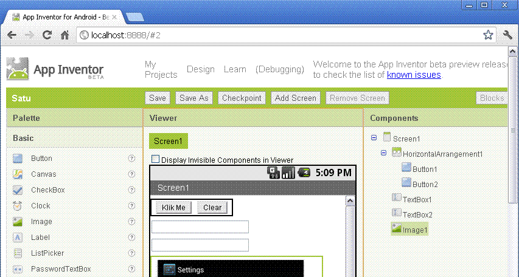Open the Learn tab
This screenshot has height=277, width=519.
coord(235,69)
